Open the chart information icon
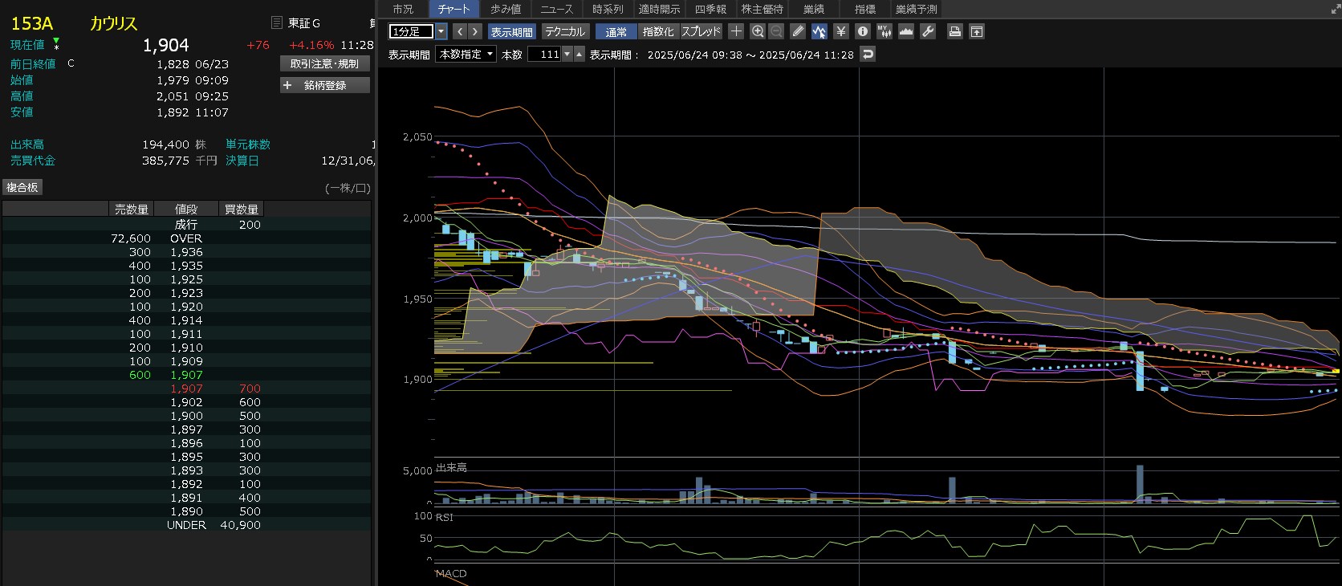This screenshot has width=1342, height=586. click(863, 31)
